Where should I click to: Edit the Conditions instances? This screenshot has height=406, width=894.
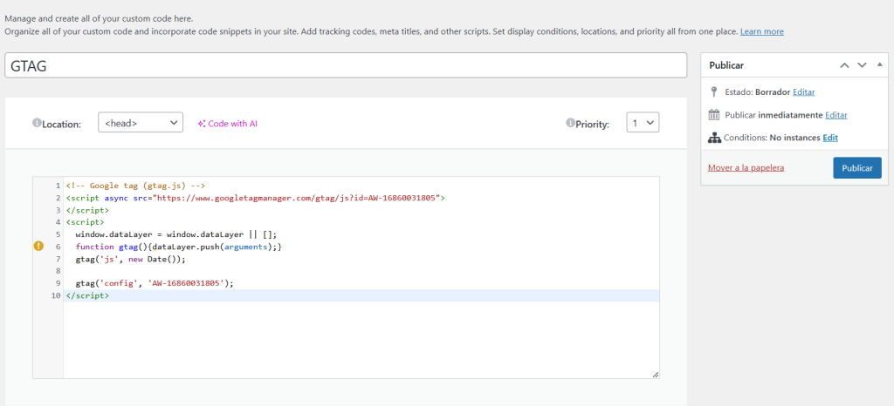830,138
